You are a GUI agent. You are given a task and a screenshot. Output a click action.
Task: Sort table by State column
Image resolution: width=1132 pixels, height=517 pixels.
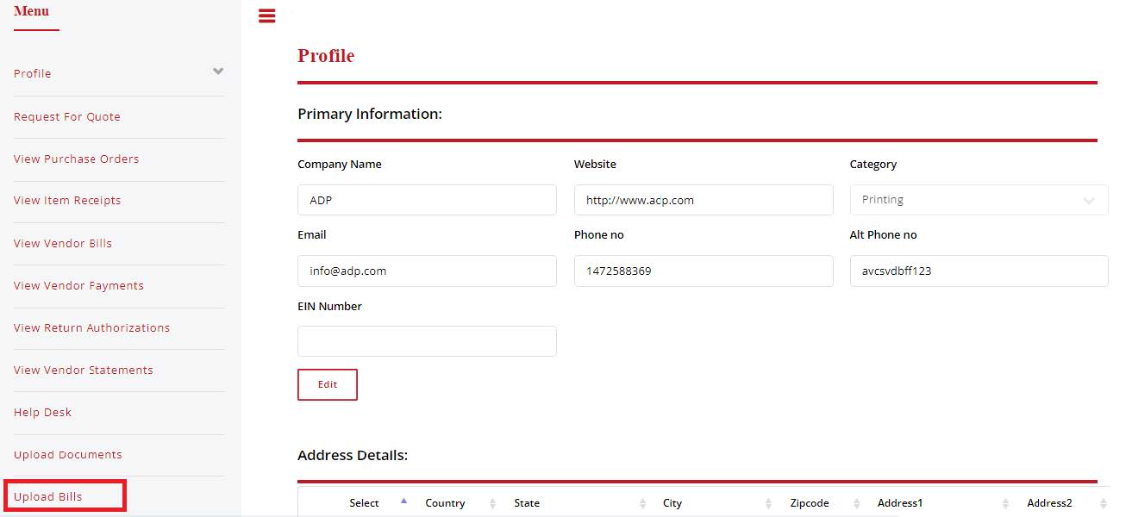(527, 503)
